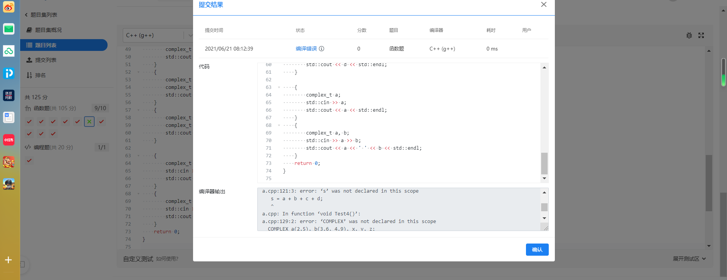
Task: Click the 函数题 type cell
Action: coord(397,49)
